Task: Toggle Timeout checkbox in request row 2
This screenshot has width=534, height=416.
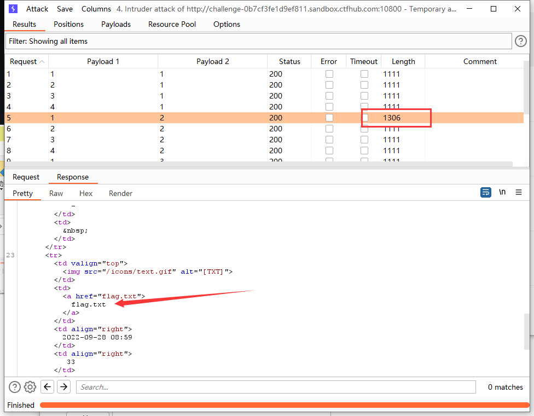Action: [364, 85]
